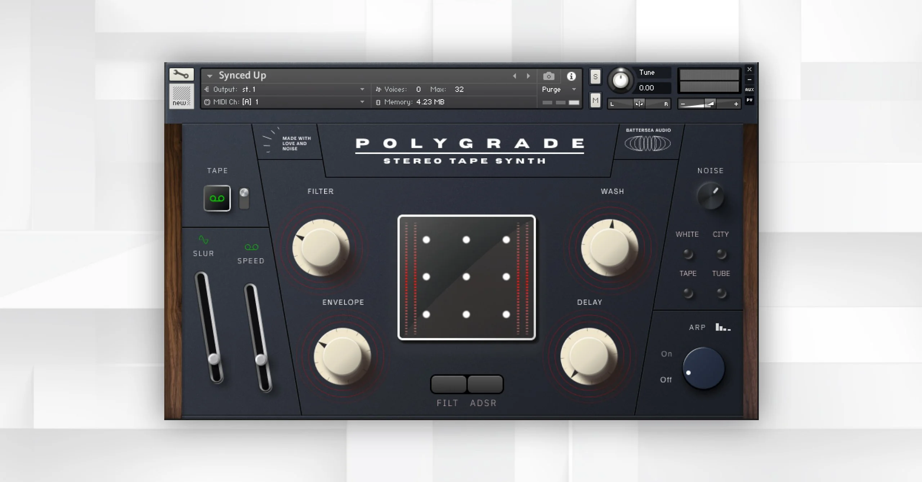922x482 pixels.
Task: Switch to the ADSR pad mode
Action: click(x=485, y=384)
